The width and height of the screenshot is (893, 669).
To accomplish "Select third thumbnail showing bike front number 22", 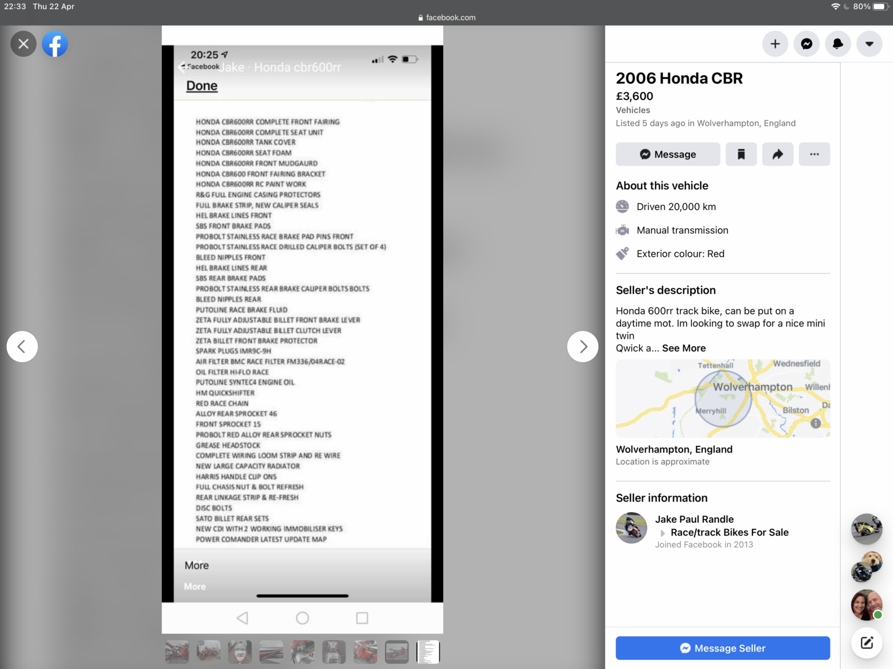I will [x=239, y=652].
